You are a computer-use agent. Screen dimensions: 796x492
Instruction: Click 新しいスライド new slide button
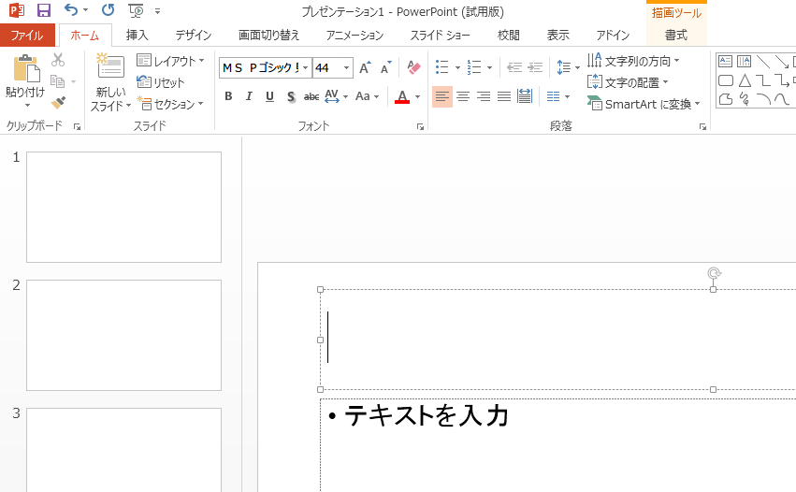110,82
